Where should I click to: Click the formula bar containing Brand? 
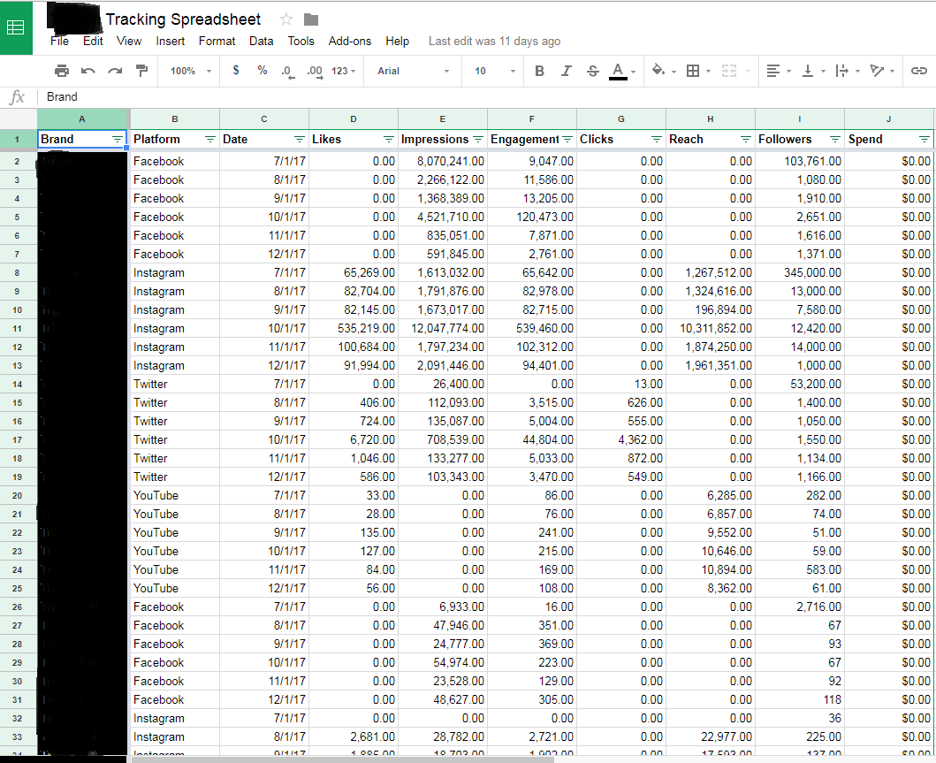coord(486,96)
